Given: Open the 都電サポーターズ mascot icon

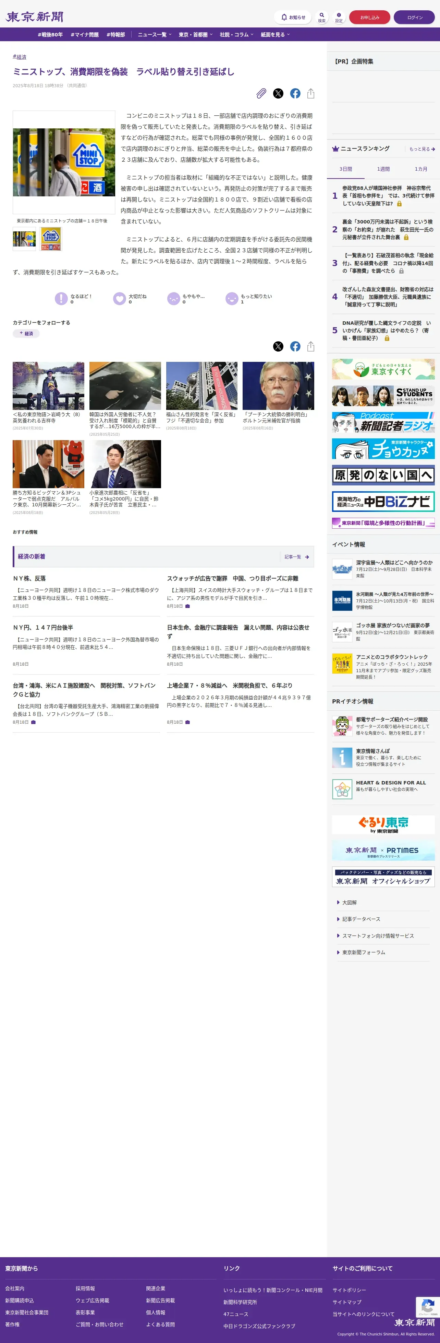Looking at the screenshot, I should coord(342,726).
